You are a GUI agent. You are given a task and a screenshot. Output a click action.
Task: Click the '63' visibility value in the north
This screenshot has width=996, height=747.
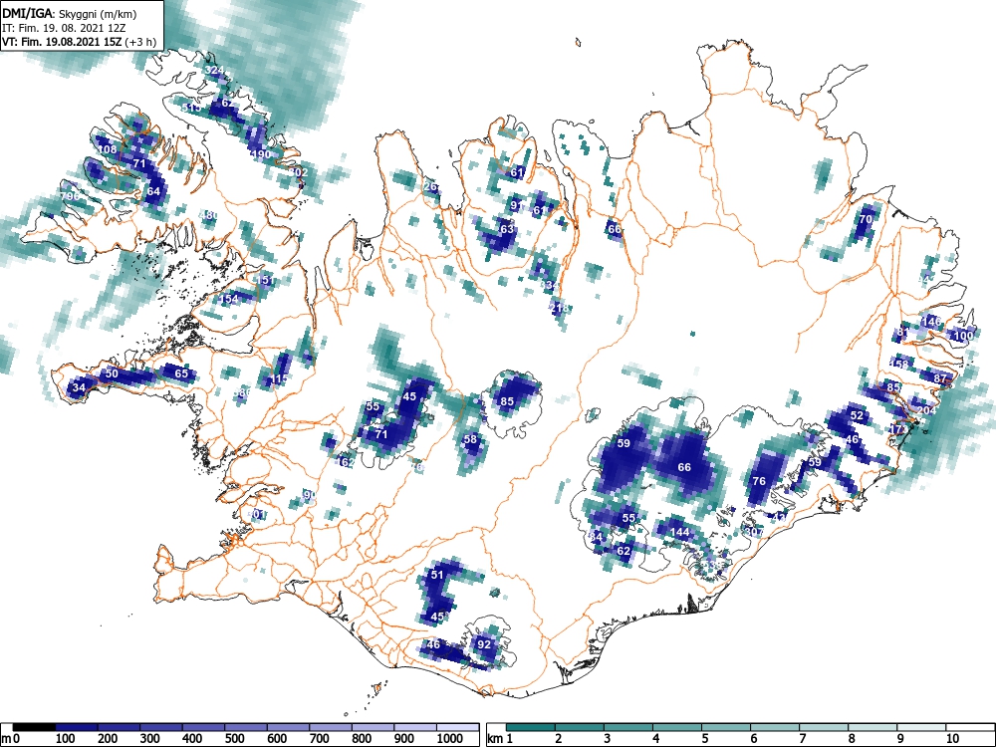[507, 229]
